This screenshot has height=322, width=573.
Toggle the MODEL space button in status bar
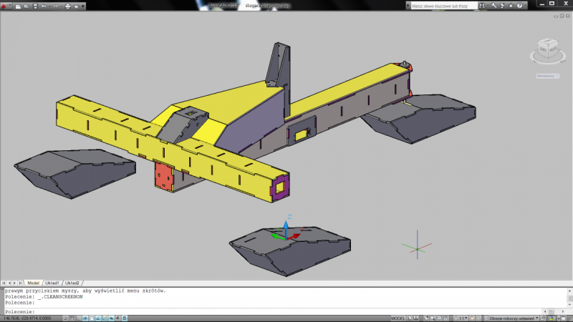(398, 318)
